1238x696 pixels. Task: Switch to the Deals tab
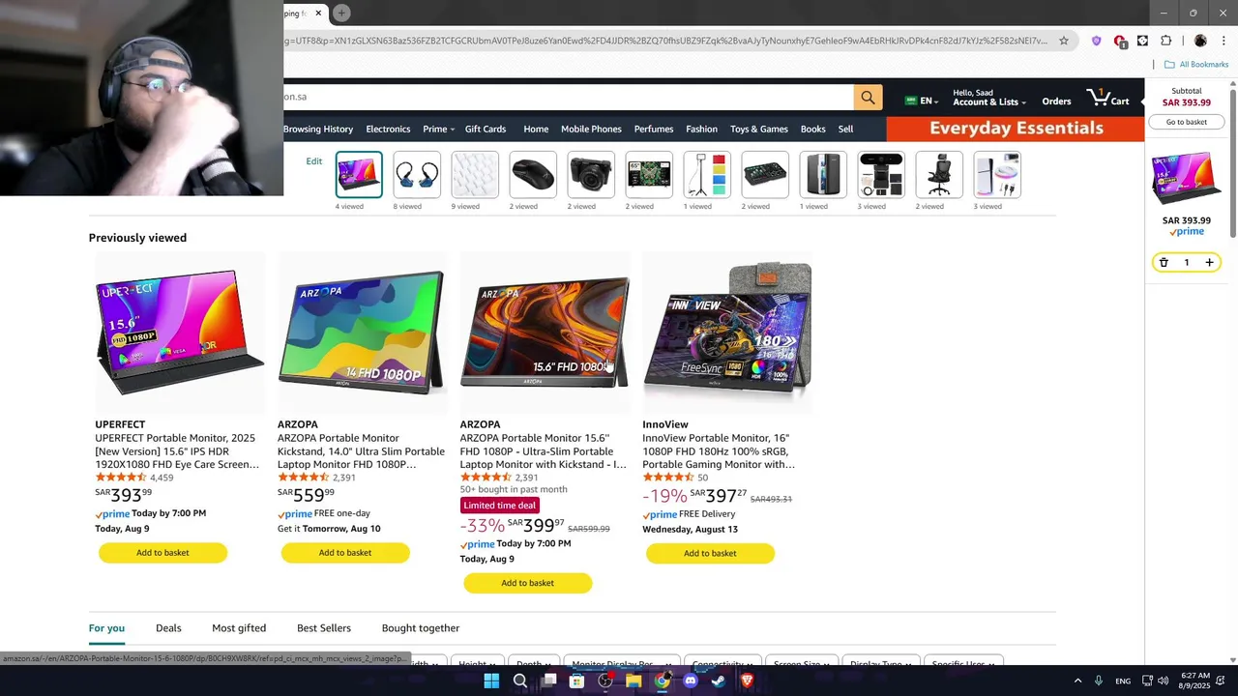(x=168, y=628)
